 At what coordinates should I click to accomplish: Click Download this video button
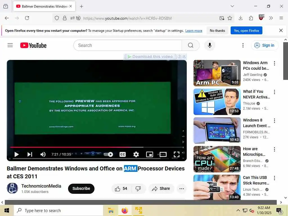(150, 57)
